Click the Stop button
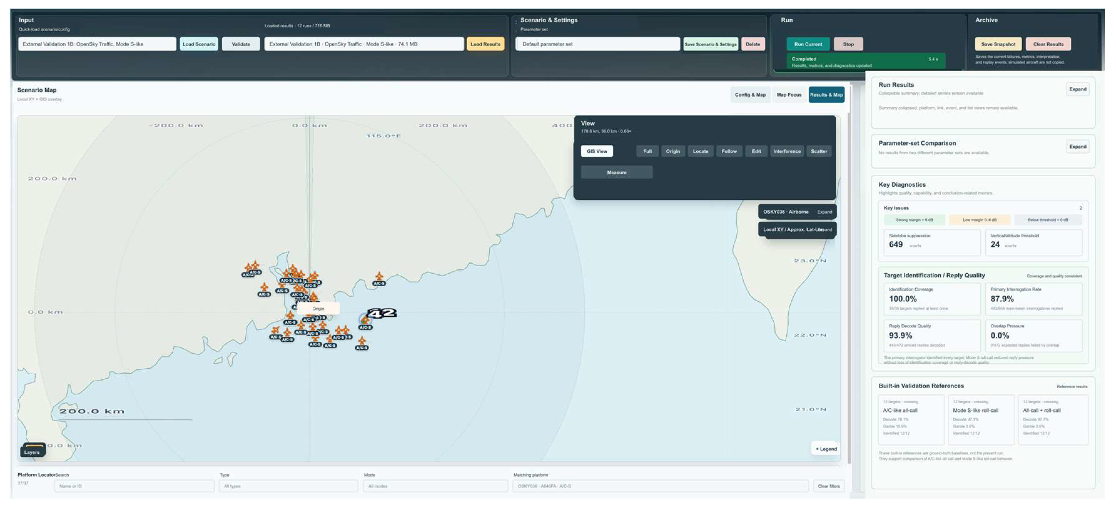The height and width of the screenshot is (506, 1116). [x=848, y=44]
